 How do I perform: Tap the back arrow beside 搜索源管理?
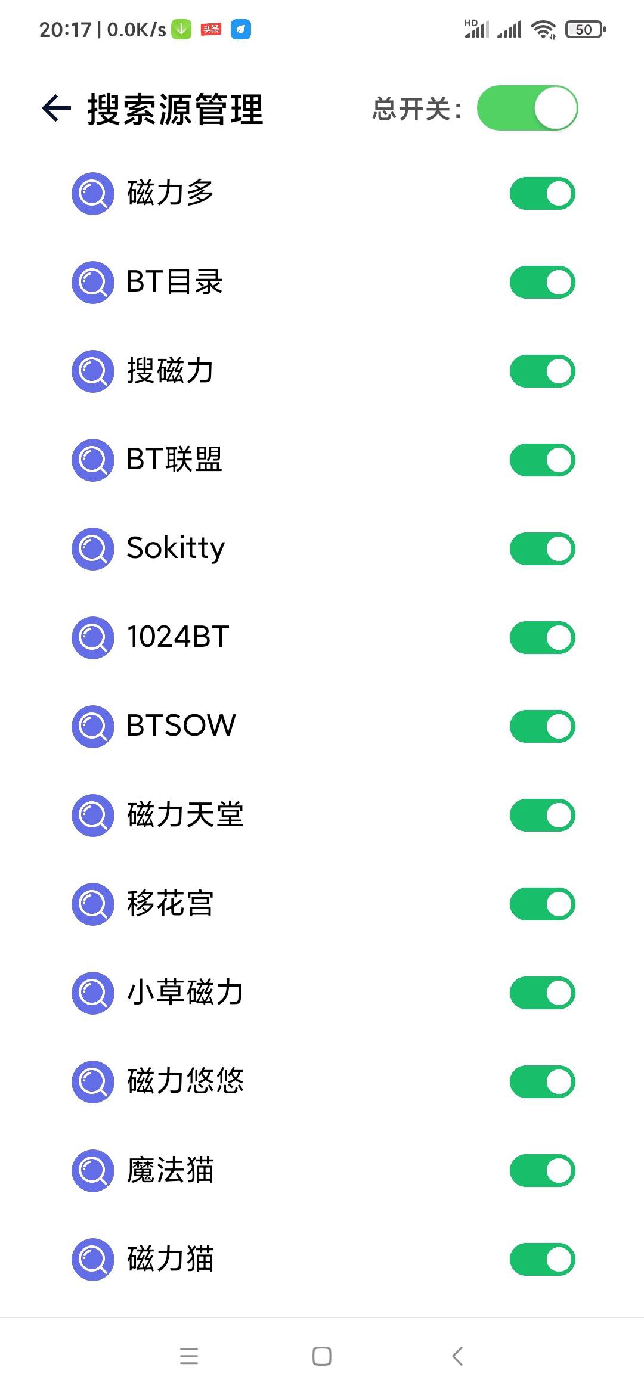coord(57,108)
